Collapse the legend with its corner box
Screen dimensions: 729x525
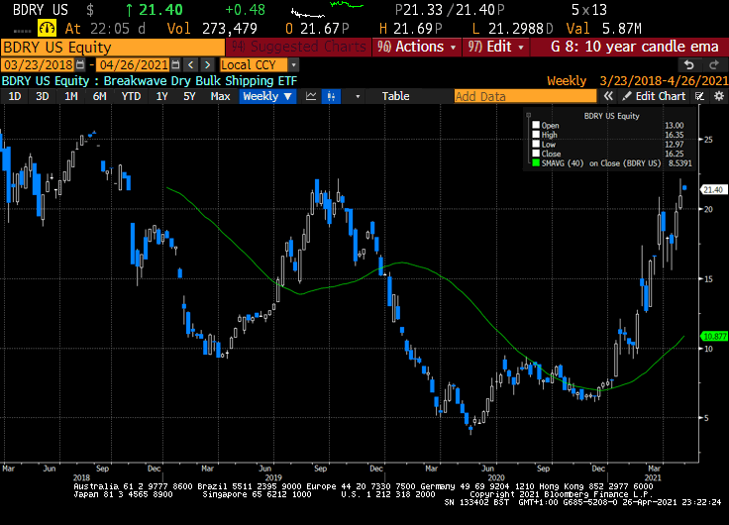pos(528,115)
